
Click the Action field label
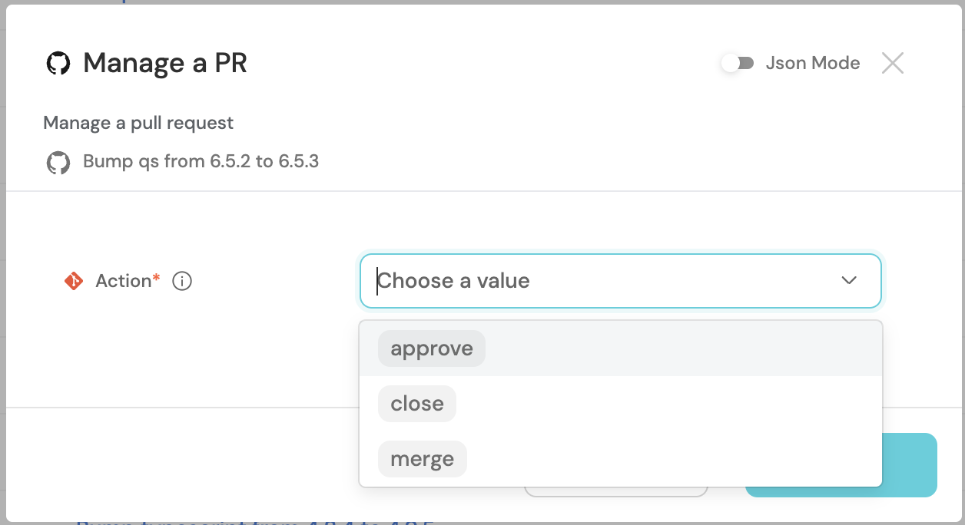coord(123,281)
